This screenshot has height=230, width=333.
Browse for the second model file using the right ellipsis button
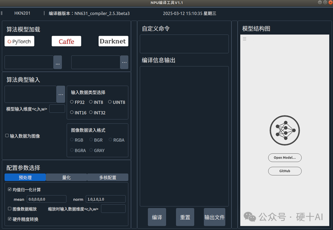coord(124,62)
